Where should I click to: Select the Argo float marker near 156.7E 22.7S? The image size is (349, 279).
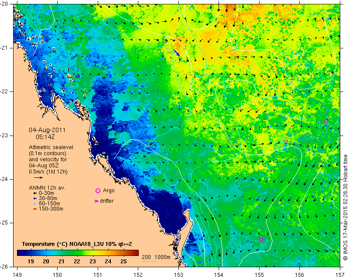click(326, 122)
